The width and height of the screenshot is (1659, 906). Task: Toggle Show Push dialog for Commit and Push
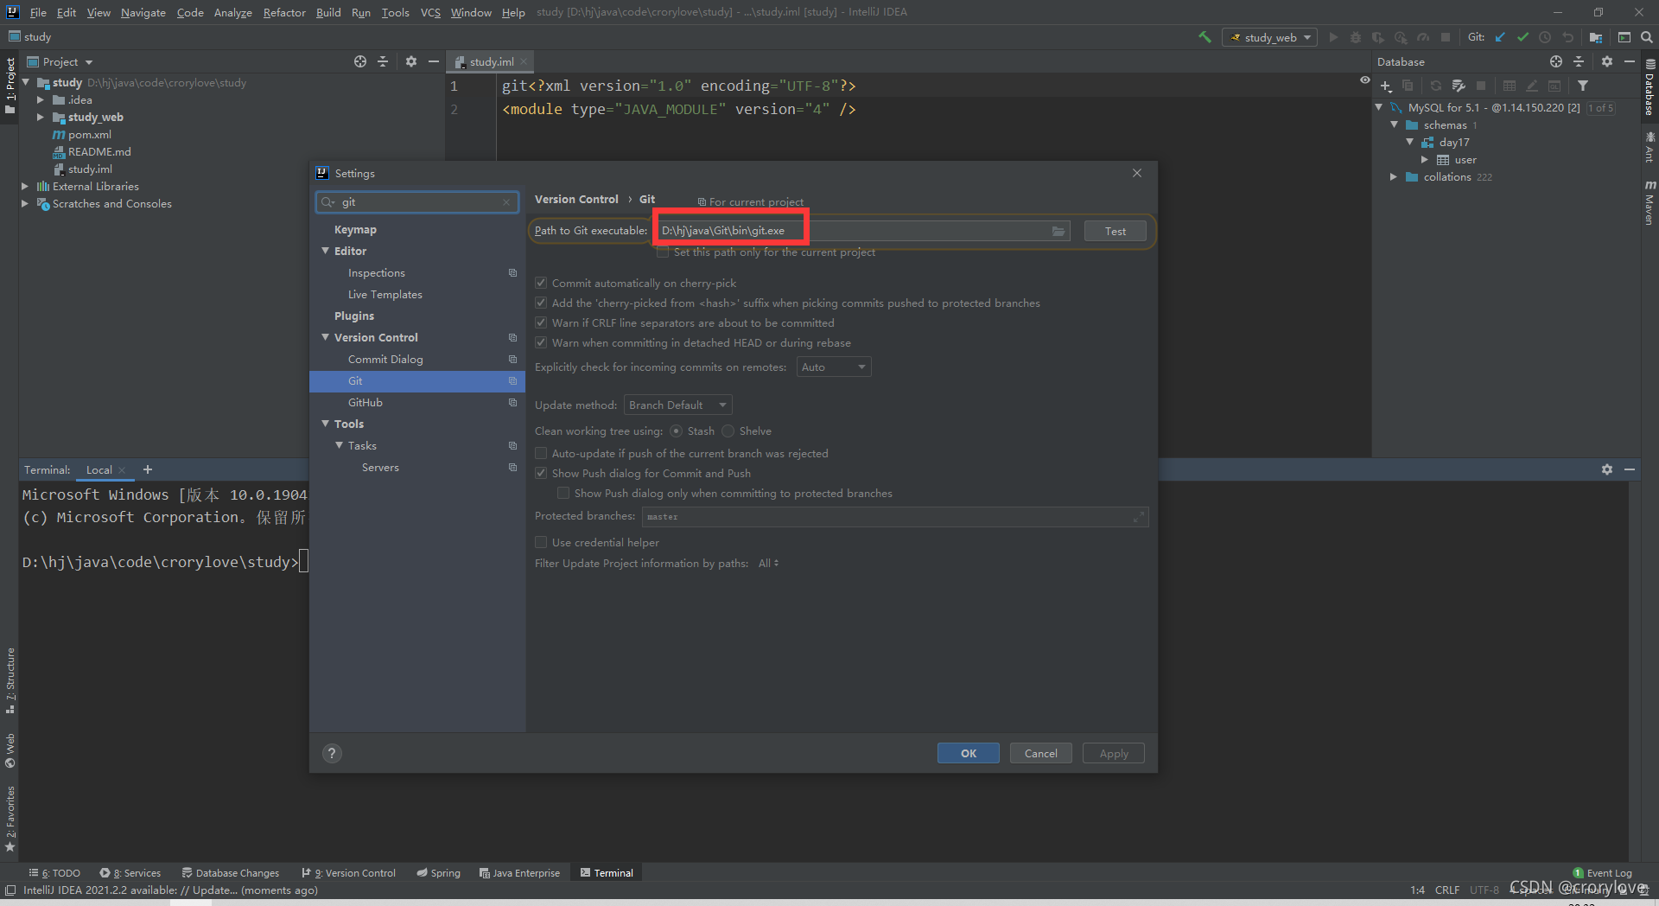[541, 473]
